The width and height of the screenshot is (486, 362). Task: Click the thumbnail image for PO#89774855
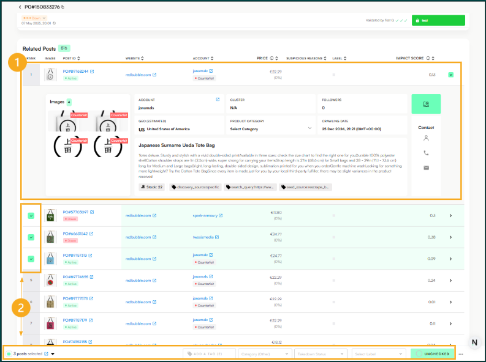pos(50,281)
